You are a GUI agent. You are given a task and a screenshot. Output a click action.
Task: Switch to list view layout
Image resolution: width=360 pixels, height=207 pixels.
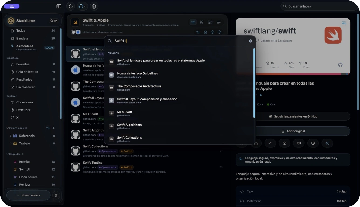coord(193,22)
